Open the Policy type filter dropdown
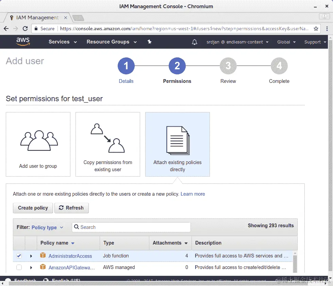 click(47, 228)
